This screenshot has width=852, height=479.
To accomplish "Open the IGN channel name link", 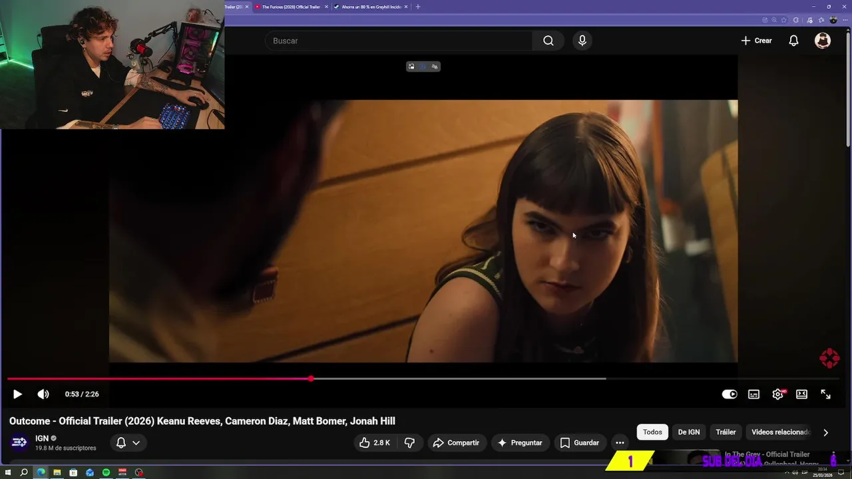I will click(x=42, y=438).
